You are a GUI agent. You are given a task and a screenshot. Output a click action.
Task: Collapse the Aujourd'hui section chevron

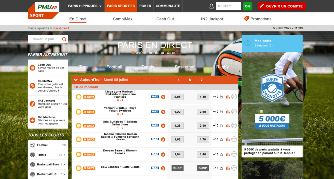[76, 80]
